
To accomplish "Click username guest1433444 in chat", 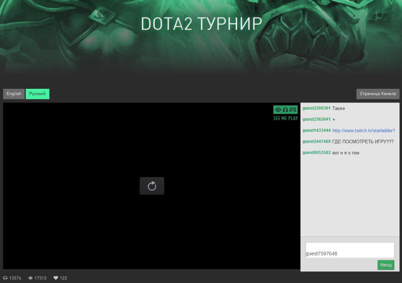I will click(317, 130).
